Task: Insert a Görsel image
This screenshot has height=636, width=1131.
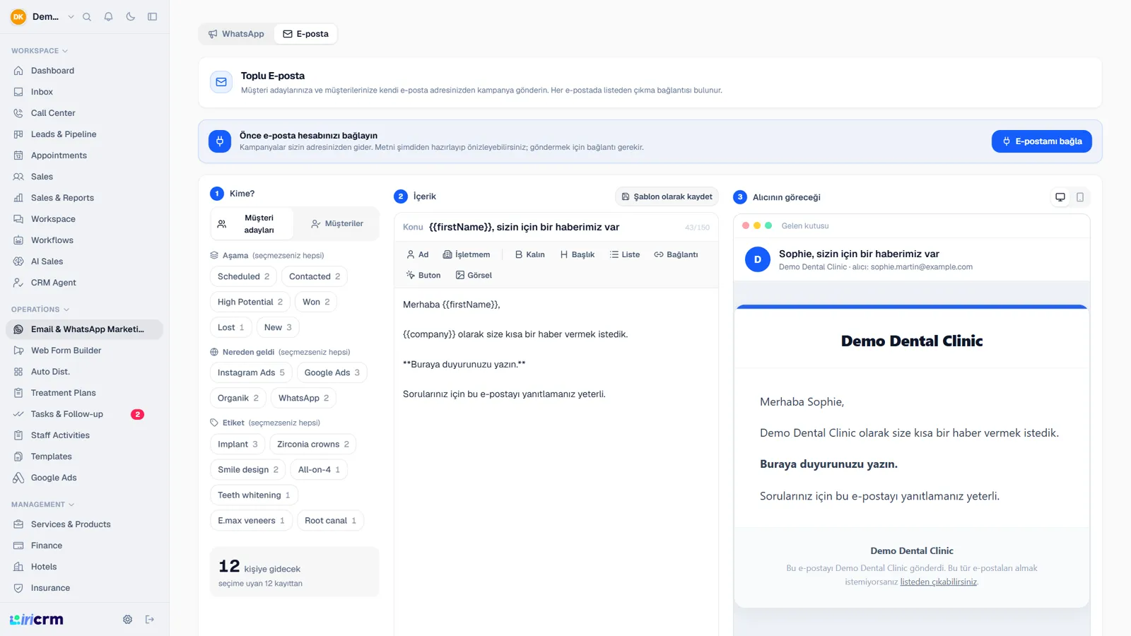Action: (x=474, y=276)
